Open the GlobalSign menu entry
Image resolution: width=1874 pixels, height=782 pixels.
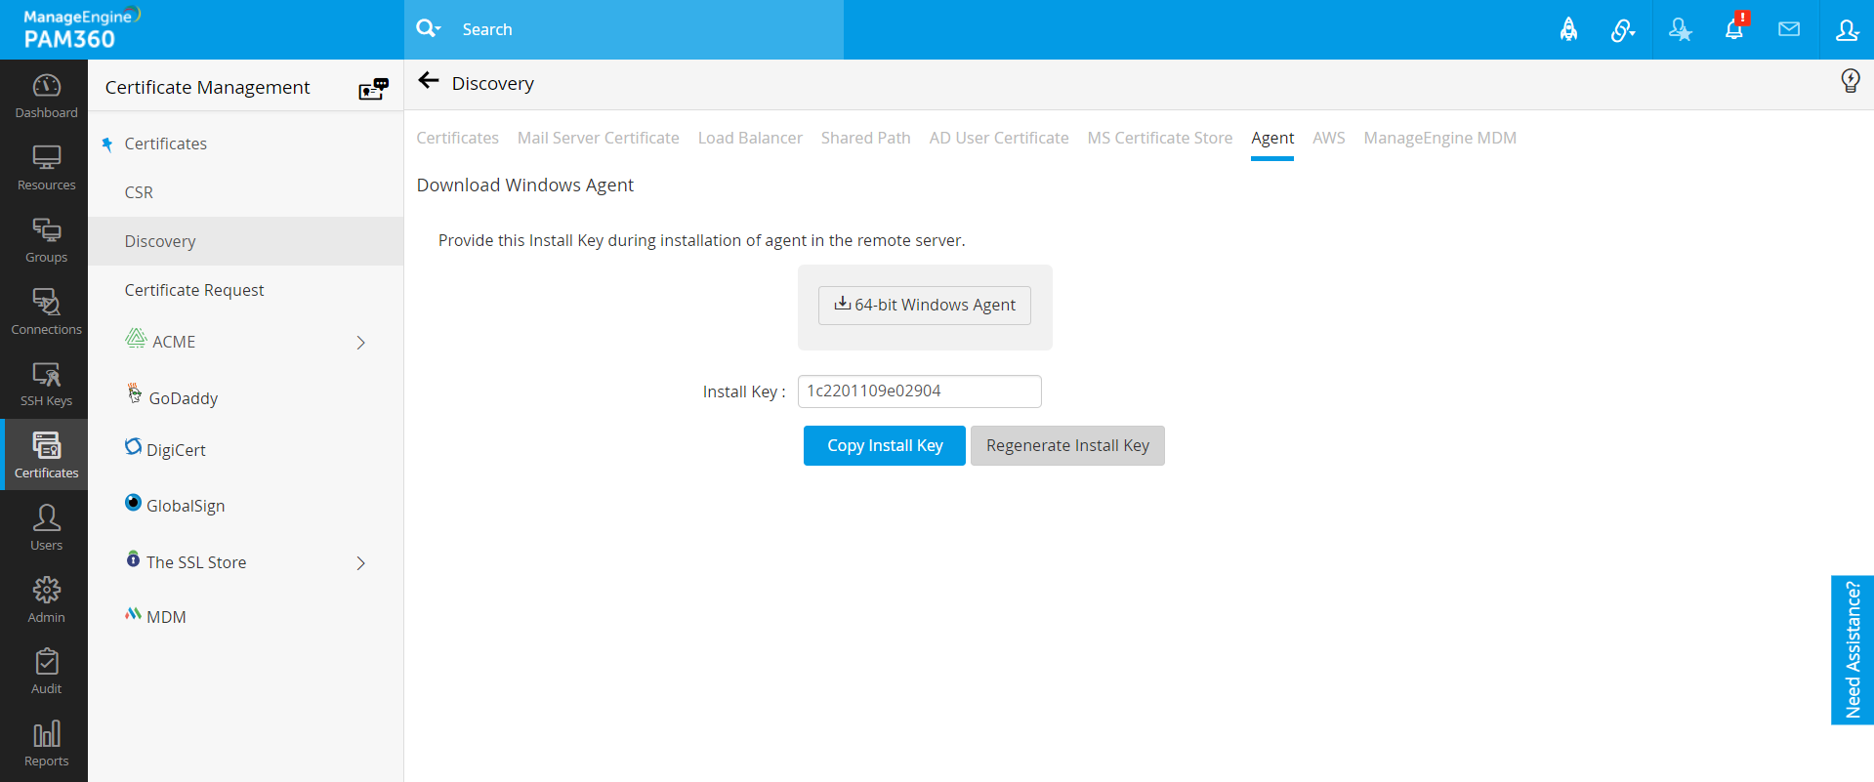[186, 507]
